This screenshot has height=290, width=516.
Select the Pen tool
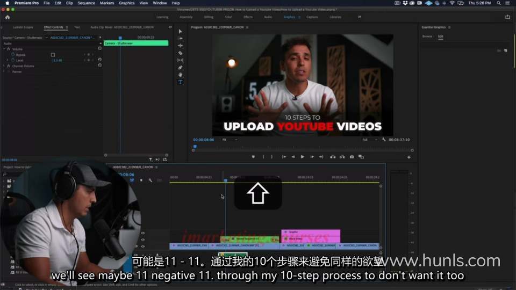pos(181,68)
